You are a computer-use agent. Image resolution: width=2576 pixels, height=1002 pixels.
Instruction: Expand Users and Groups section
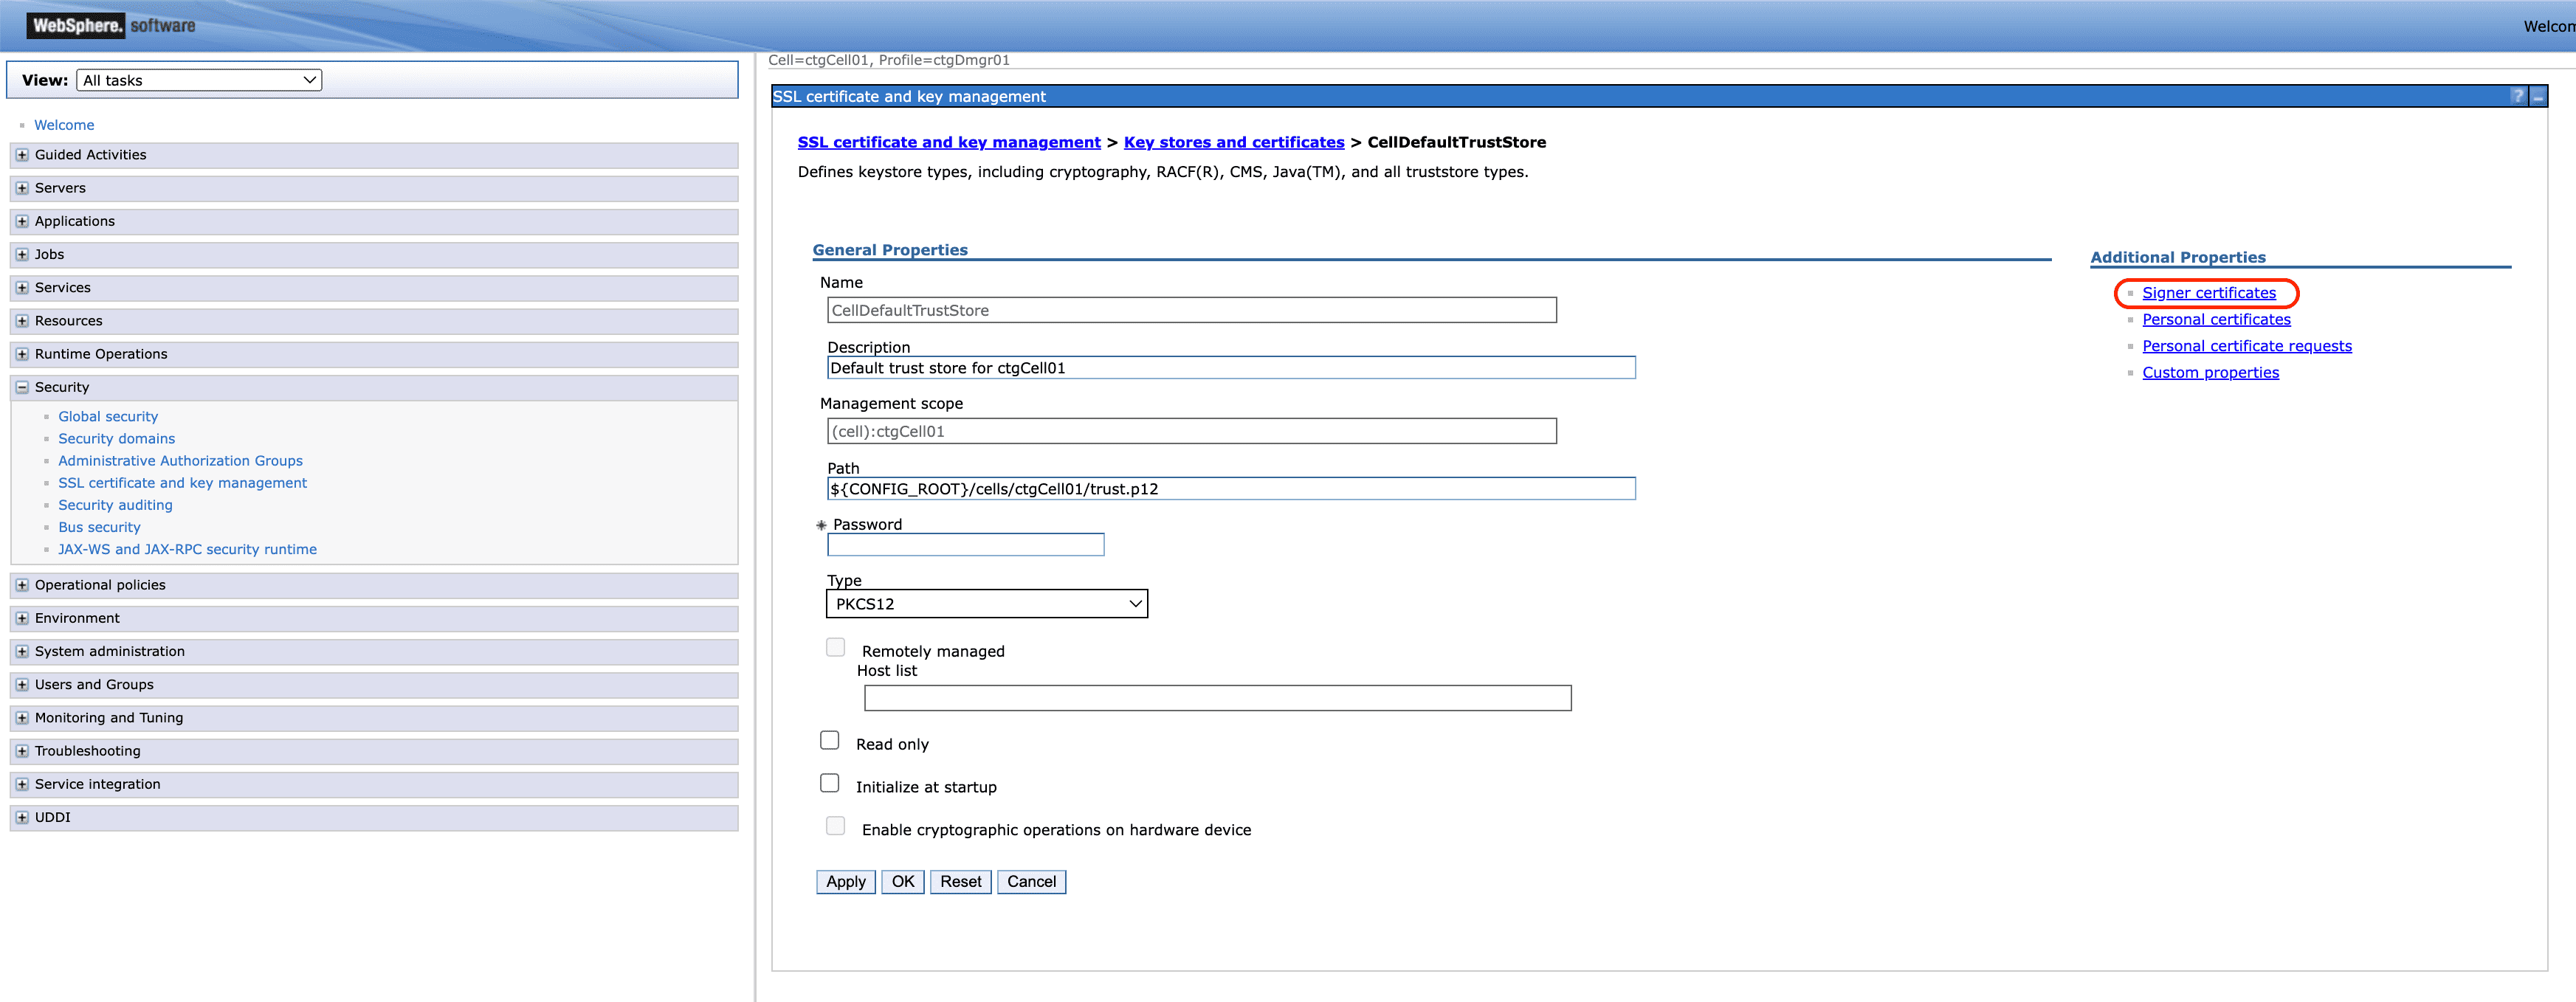(22, 684)
